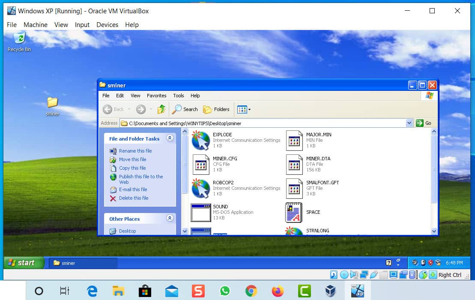Open VirtualBox cube icon on taskbar
The width and height of the screenshot is (475, 300).
point(331,291)
